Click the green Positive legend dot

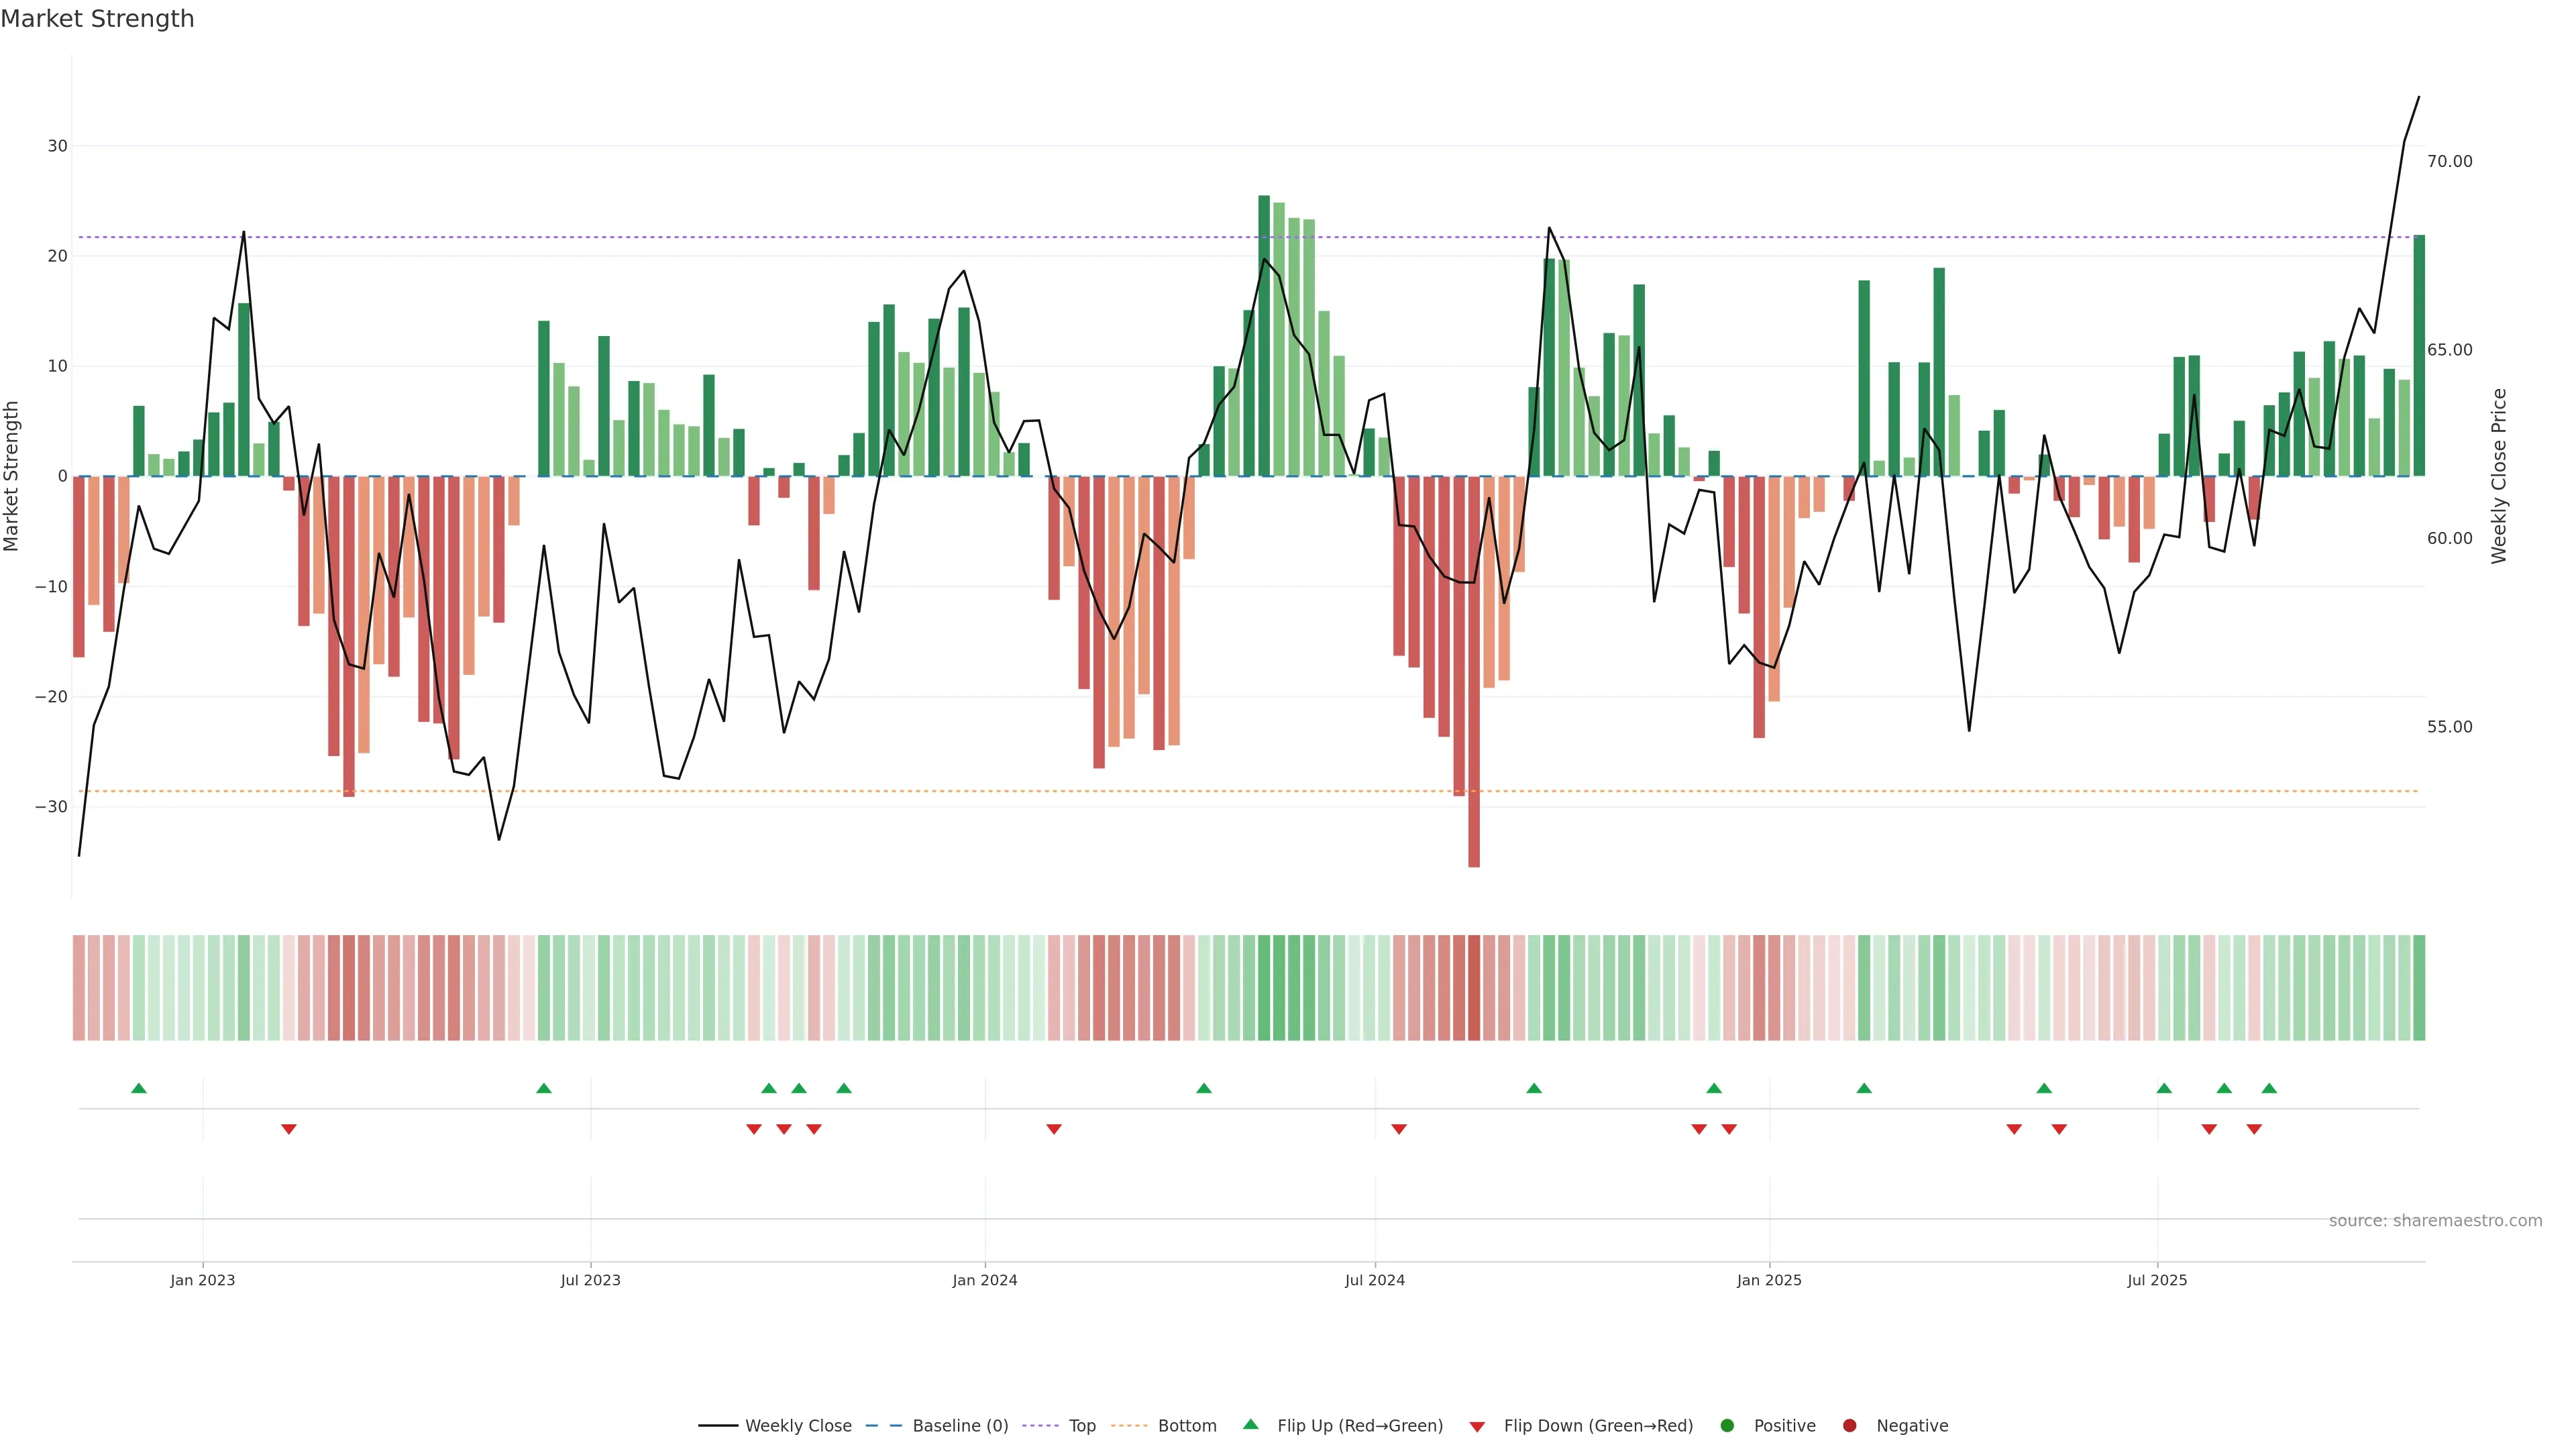click(1727, 1425)
